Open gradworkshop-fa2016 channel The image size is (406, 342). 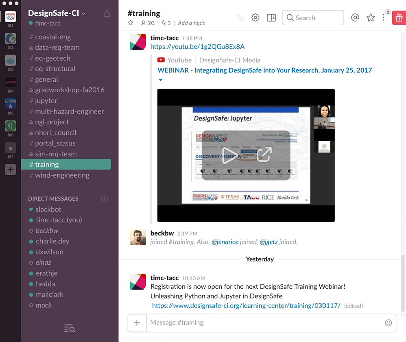coord(70,90)
